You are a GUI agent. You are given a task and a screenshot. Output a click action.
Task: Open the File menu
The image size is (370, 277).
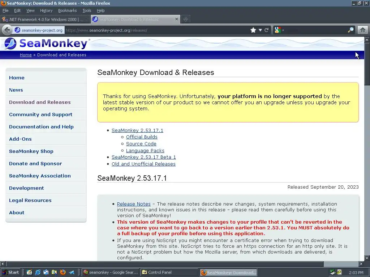[x=5, y=10]
